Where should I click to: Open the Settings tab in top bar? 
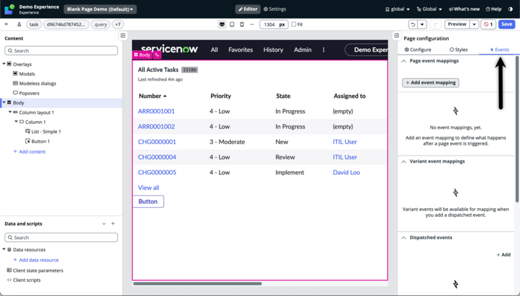point(274,9)
